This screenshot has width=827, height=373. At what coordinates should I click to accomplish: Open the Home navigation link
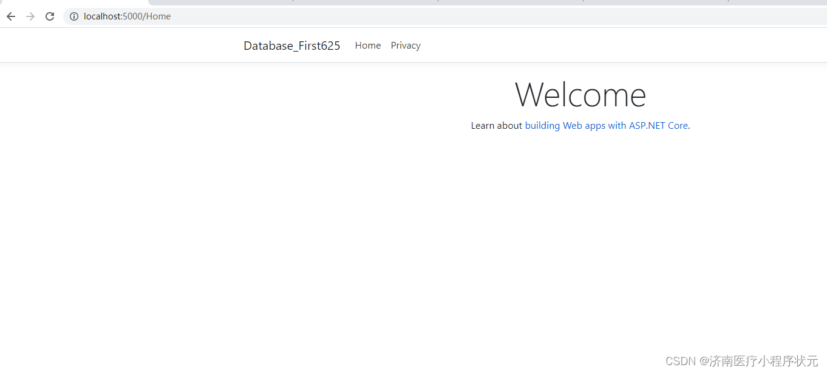coord(367,45)
